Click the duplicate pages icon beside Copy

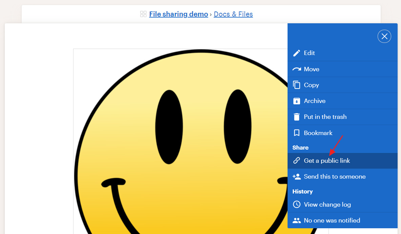point(296,85)
